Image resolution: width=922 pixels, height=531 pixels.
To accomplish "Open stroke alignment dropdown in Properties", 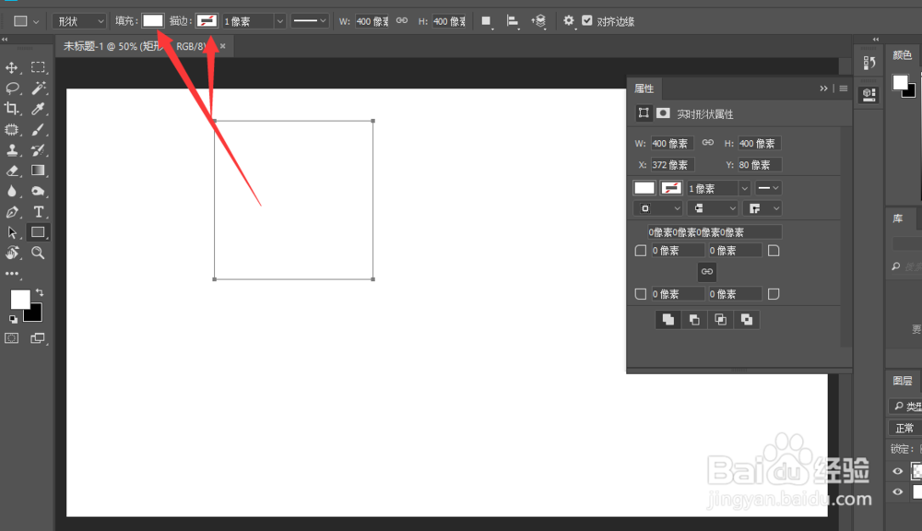I will coord(658,208).
